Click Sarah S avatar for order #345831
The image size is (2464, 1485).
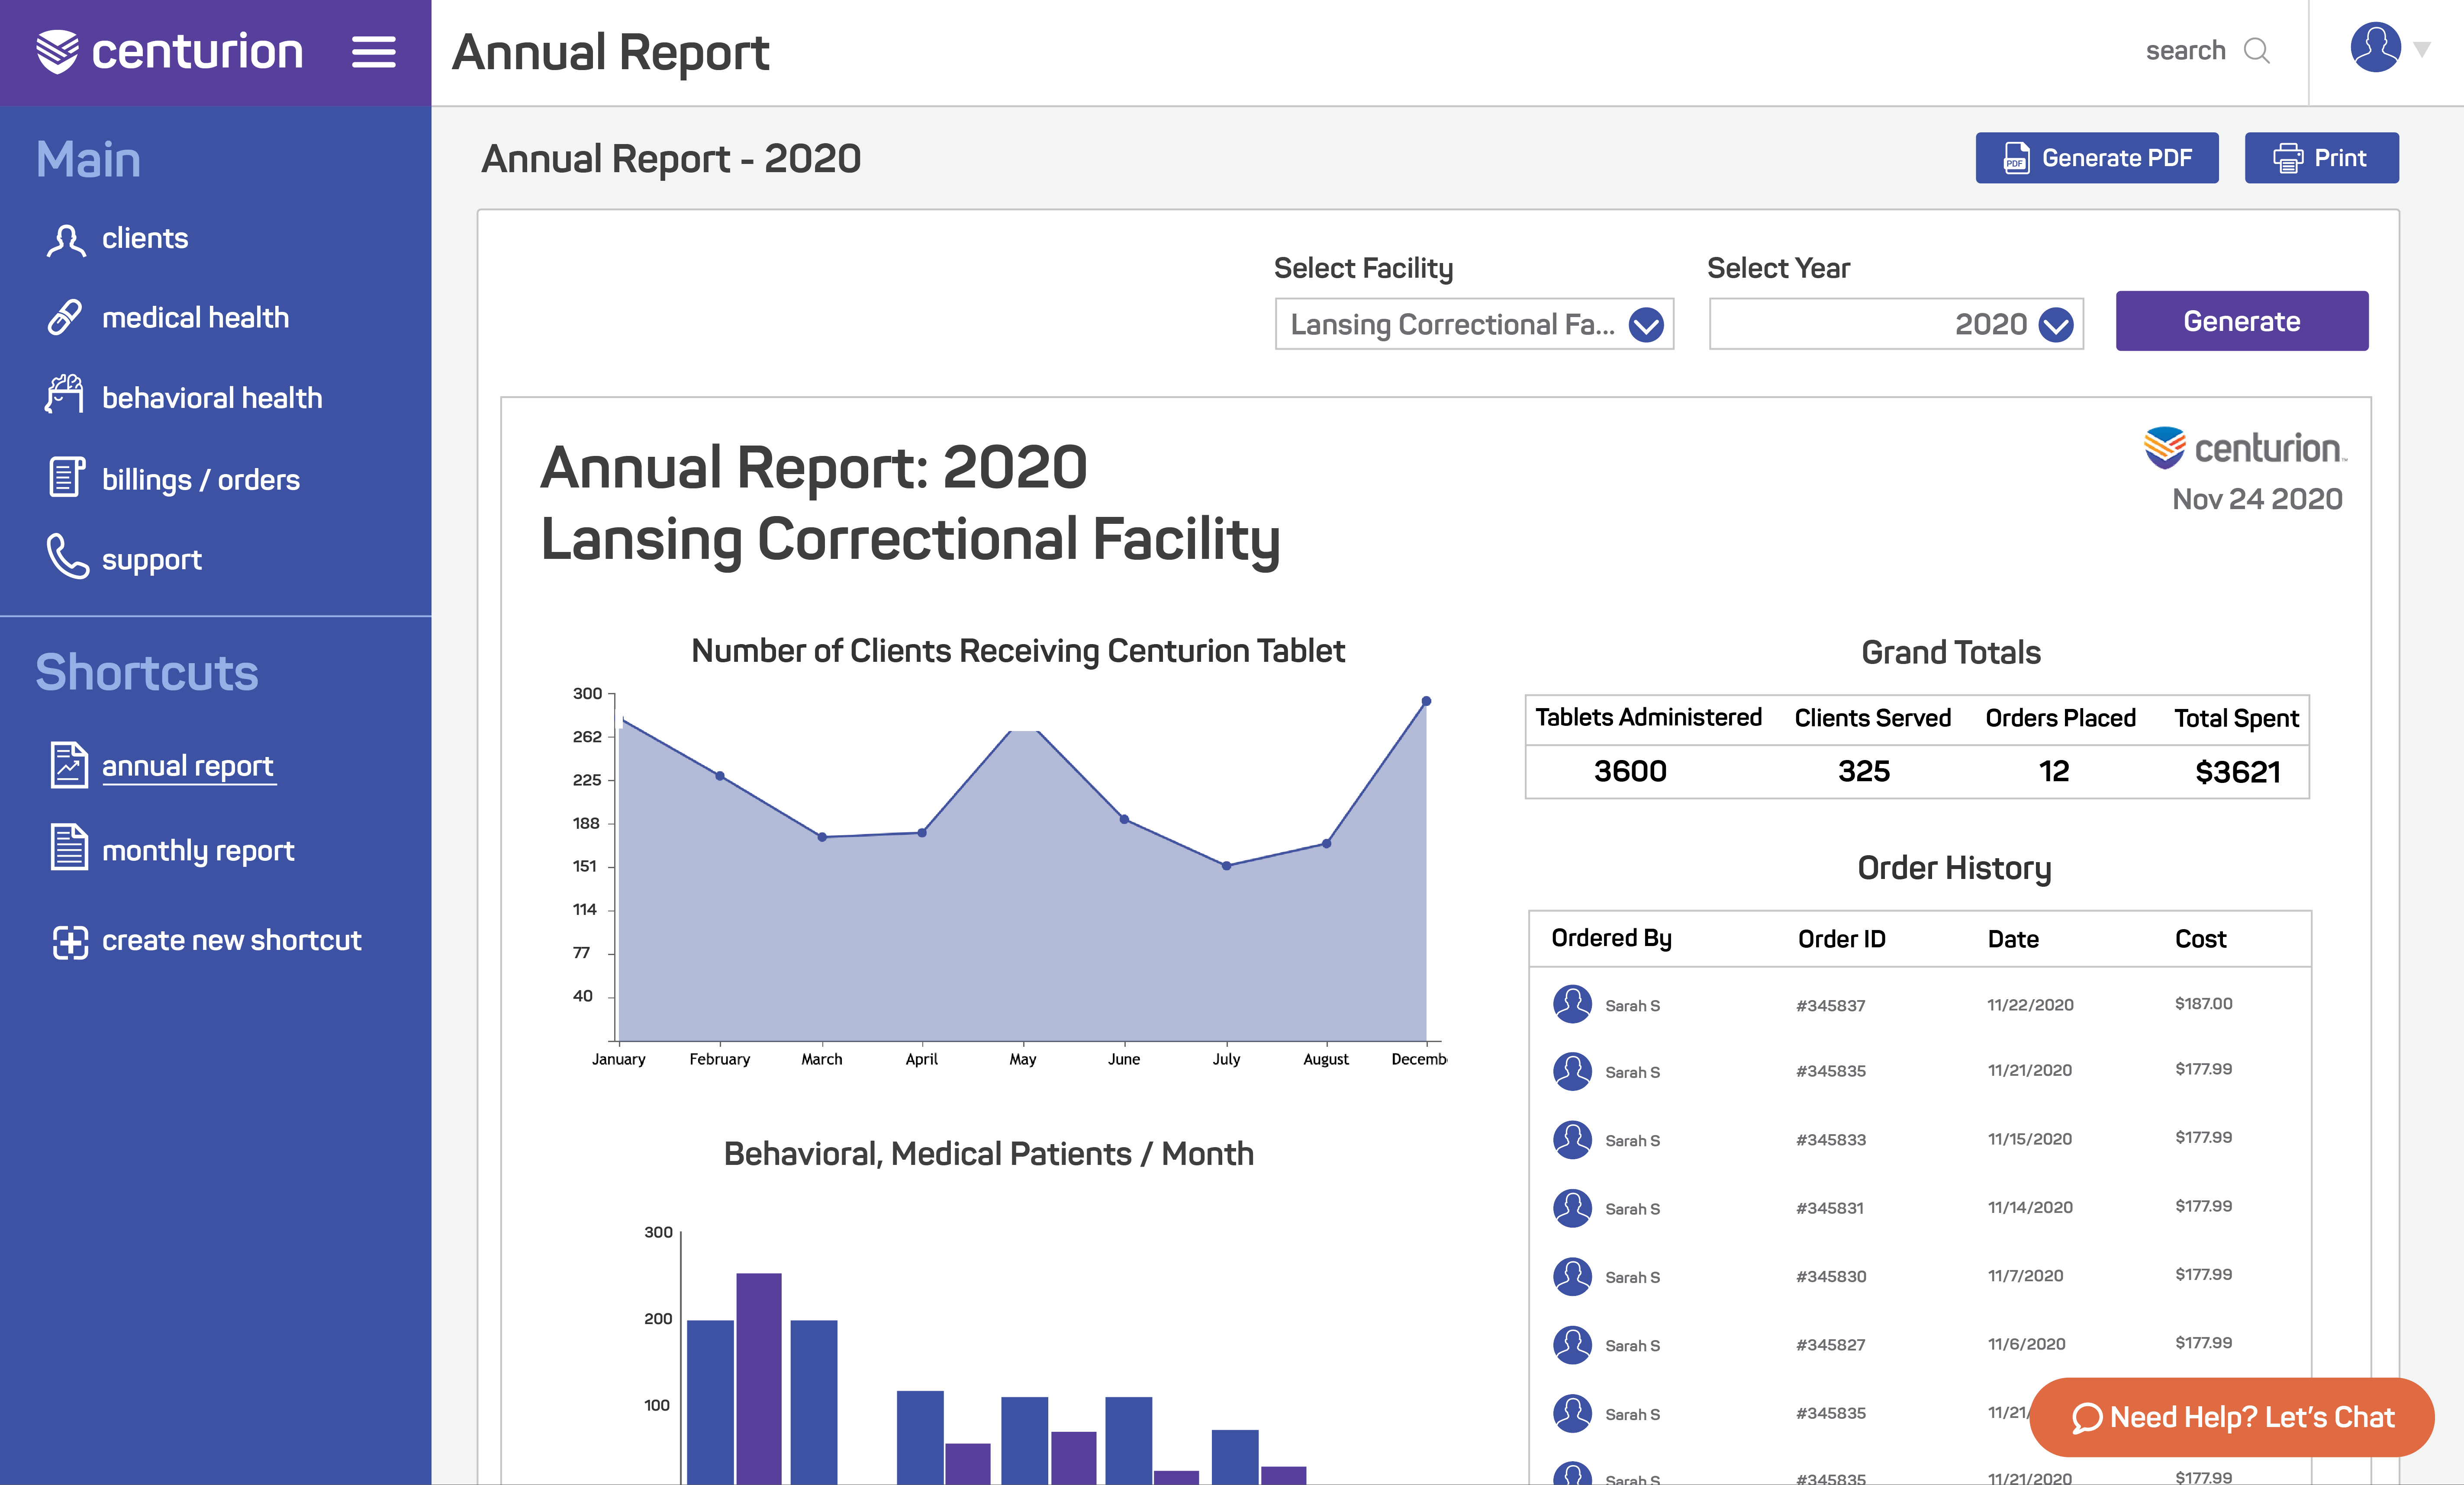tap(1572, 1208)
